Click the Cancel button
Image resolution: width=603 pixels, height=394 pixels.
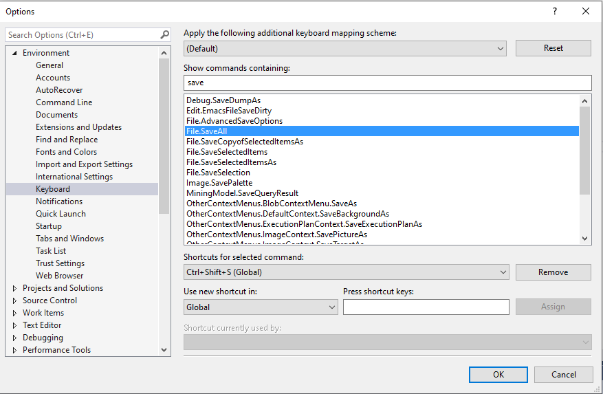tap(563, 374)
